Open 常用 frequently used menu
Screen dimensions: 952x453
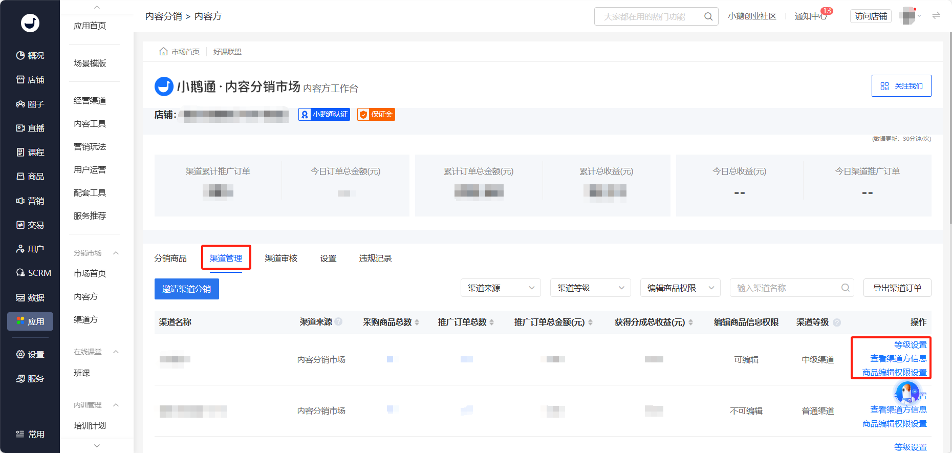pyautogui.click(x=30, y=434)
